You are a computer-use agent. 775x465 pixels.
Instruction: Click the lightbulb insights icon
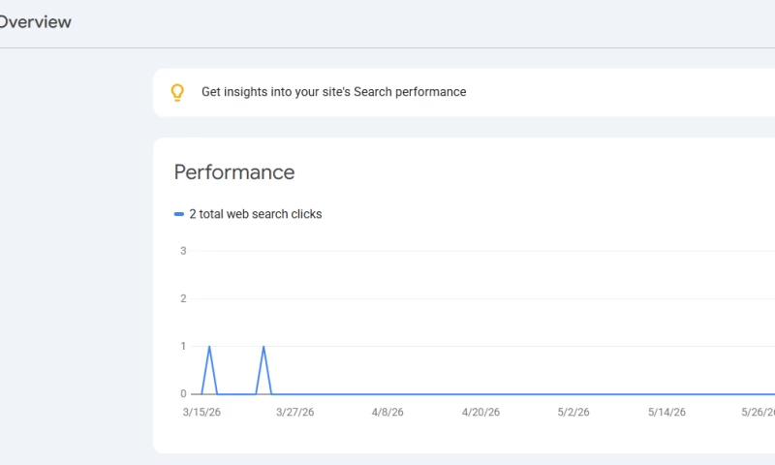coord(177,92)
